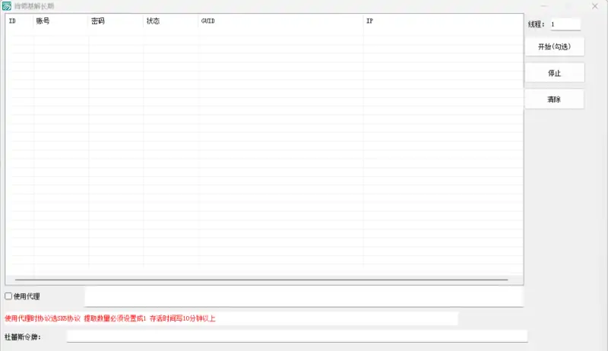Enable the 使用代理 checkbox

[9, 296]
